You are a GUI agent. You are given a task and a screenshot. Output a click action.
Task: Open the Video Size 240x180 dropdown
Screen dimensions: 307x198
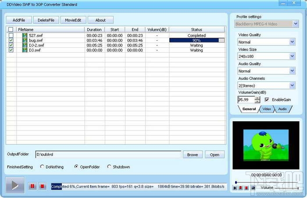point(292,57)
